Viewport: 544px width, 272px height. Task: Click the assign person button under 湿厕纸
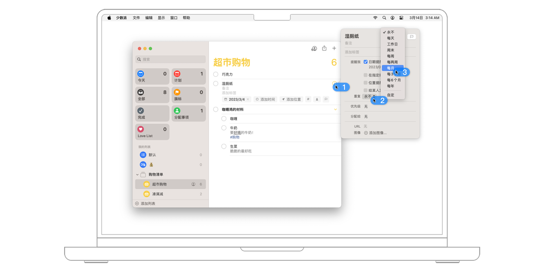317,99
